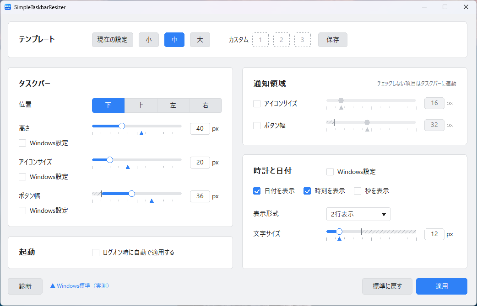Image resolution: width=477 pixels, height=306 pixels.
Task: Click the 適用 button
Action: pos(442,286)
